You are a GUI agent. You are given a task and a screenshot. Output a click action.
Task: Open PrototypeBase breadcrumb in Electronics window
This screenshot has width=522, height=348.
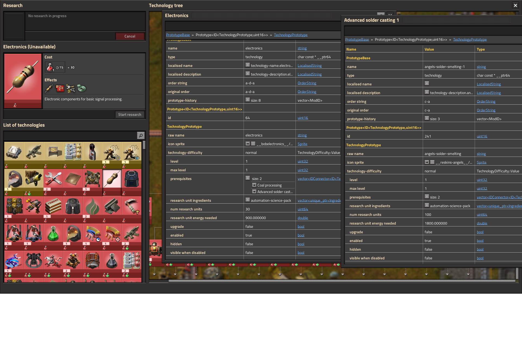coord(178,35)
